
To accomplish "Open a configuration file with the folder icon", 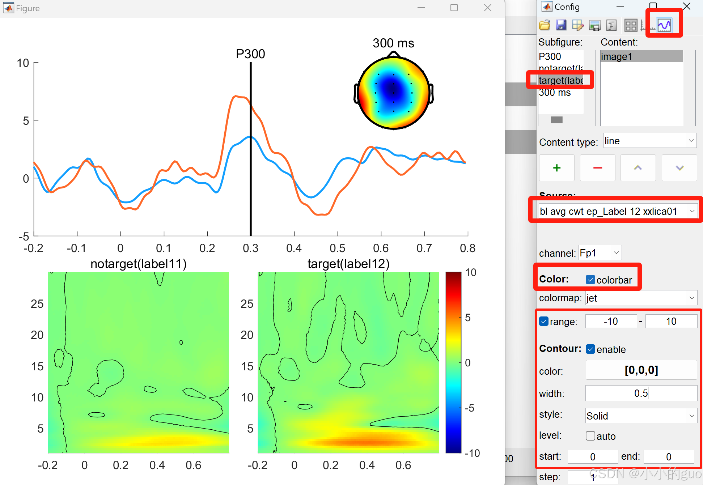I will [x=545, y=25].
